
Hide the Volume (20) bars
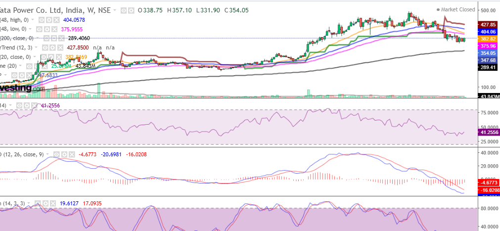click(29, 66)
